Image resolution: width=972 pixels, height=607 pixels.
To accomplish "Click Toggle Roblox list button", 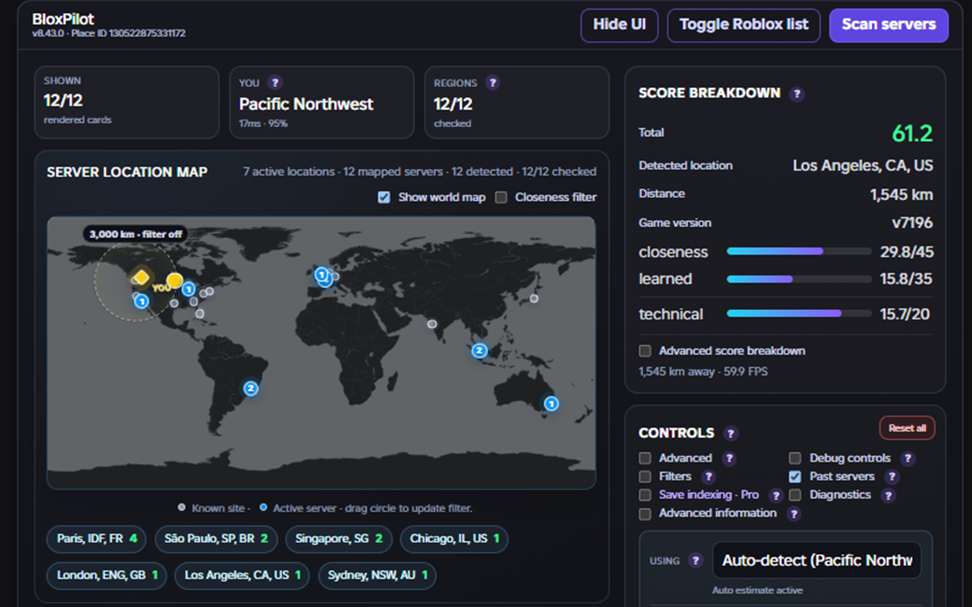I will [x=743, y=25].
